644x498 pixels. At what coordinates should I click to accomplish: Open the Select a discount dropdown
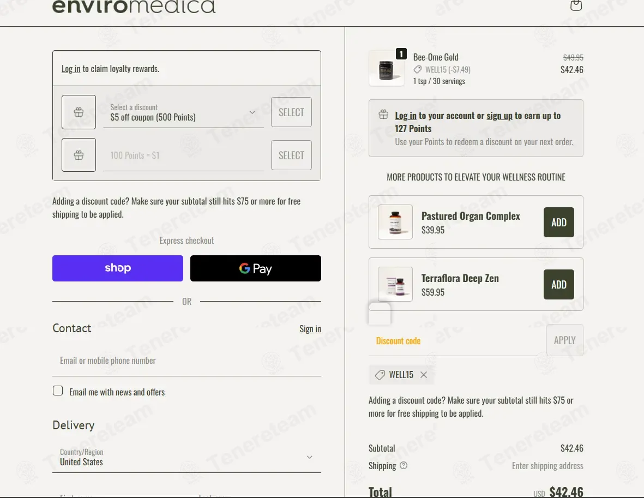pyautogui.click(x=183, y=112)
